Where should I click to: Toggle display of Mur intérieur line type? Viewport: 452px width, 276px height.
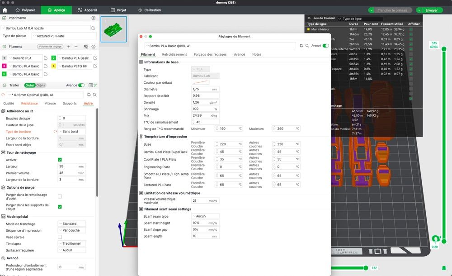tap(411, 29)
